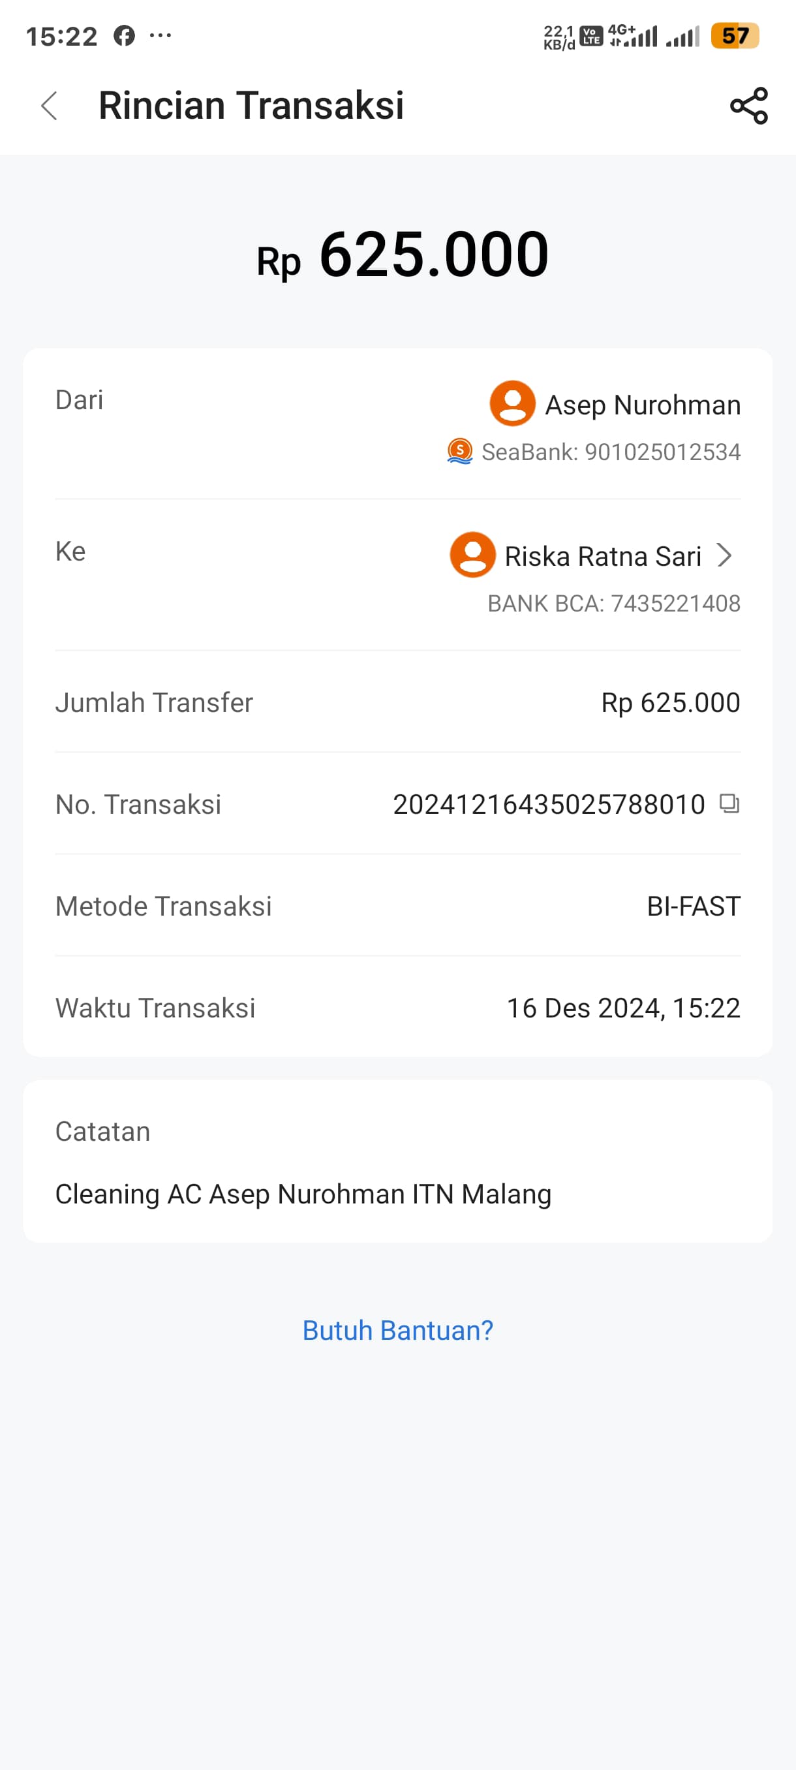Screen dimensions: 796x1770
Task: Tap Asep Nurohman's orange avatar icon
Action: tap(512, 403)
